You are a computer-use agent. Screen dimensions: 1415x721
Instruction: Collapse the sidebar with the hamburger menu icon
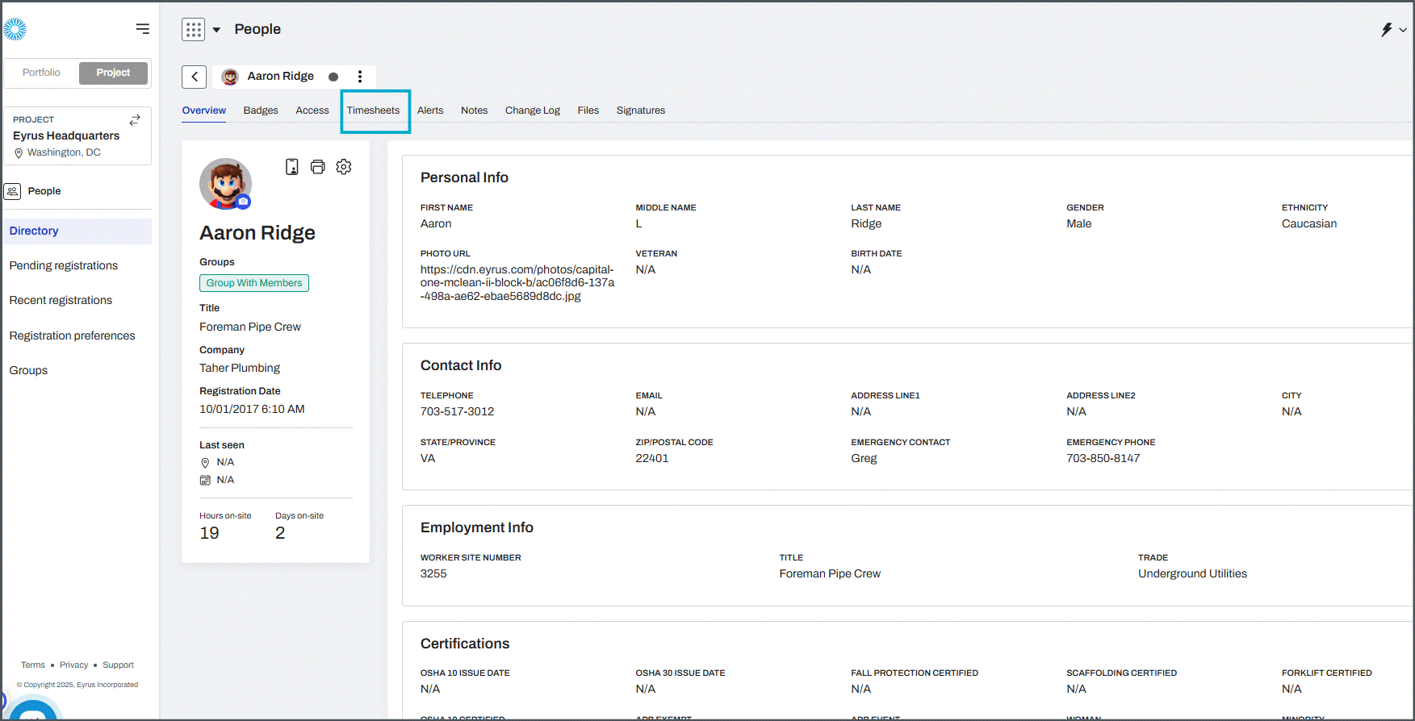[x=143, y=29]
